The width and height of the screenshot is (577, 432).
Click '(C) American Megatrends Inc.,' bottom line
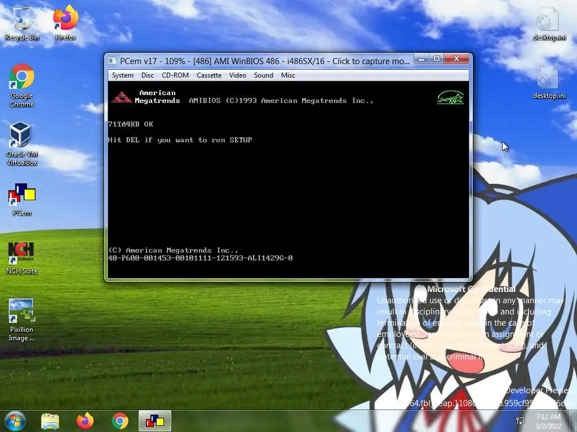tap(173, 250)
